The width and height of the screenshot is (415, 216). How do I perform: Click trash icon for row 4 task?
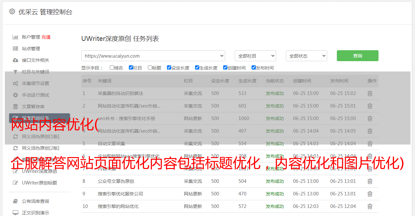[x=370, y=131]
